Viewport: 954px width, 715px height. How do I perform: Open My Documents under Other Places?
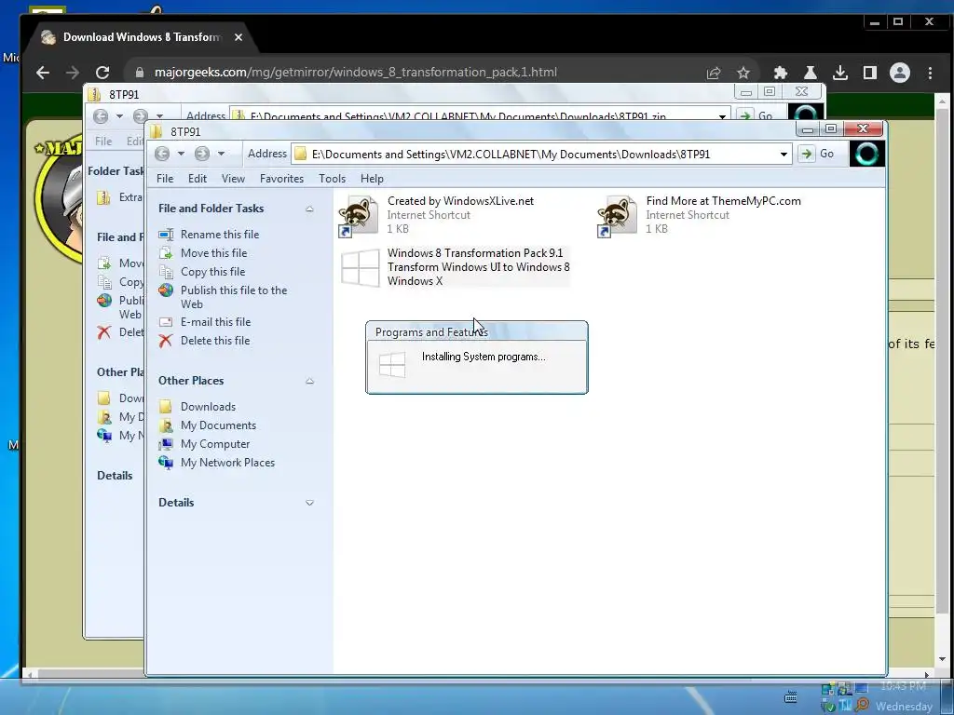pos(218,425)
